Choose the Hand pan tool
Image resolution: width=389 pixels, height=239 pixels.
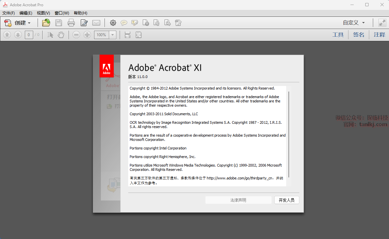click(61, 35)
